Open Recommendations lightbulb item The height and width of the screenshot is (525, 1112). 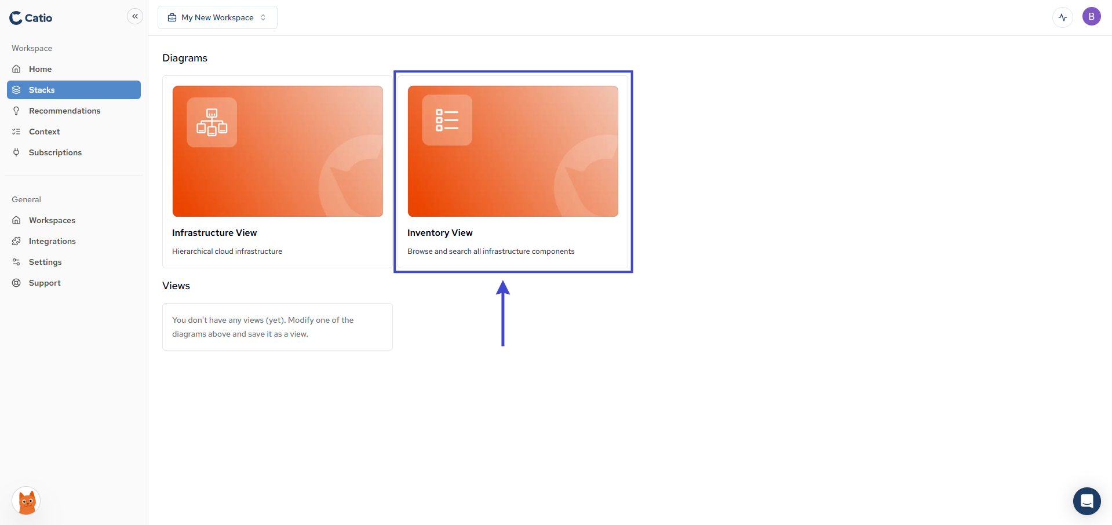click(x=64, y=111)
